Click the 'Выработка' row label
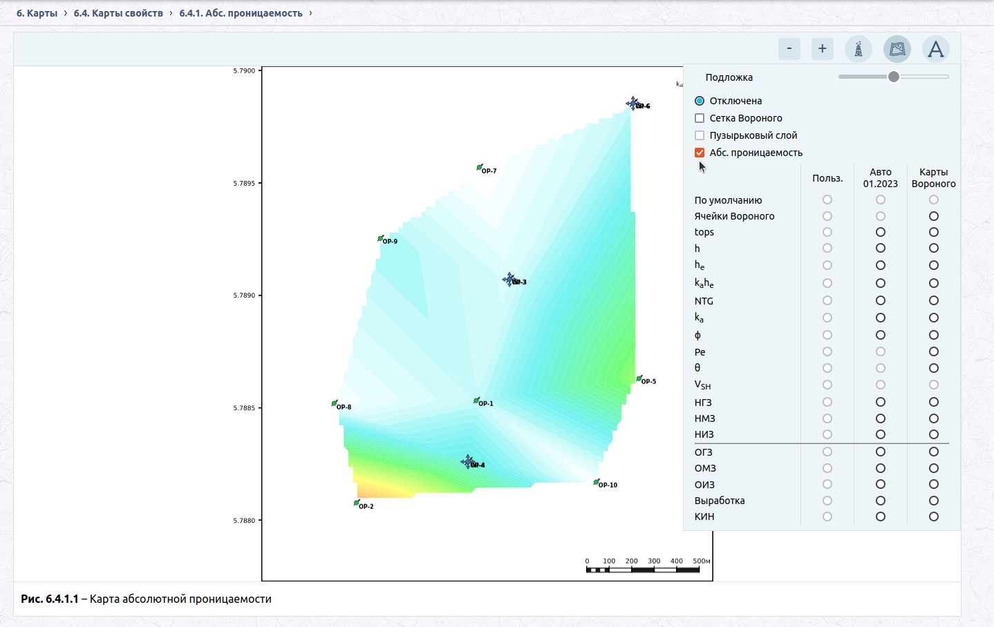Screen dimensions: 994x627 pos(720,501)
